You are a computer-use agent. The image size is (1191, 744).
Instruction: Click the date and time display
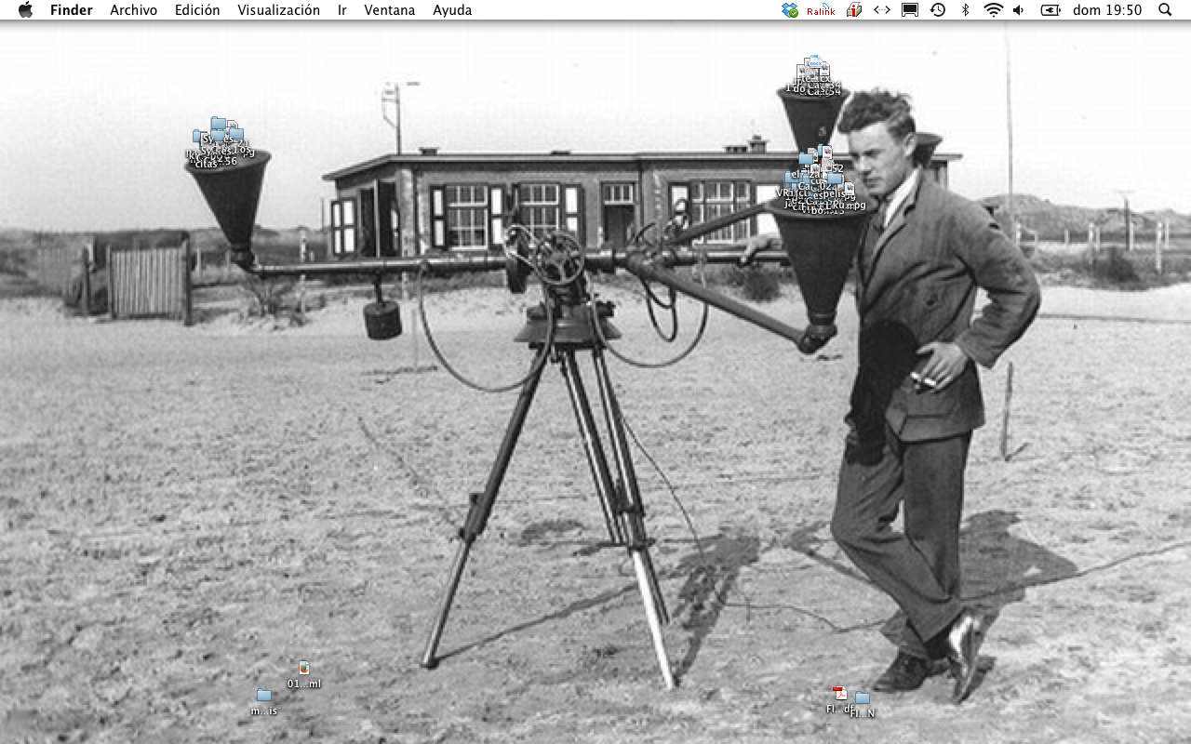(x=1107, y=10)
